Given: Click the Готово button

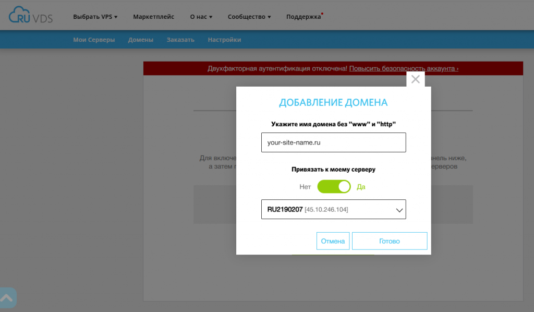Looking at the screenshot, I should point(390,241).
